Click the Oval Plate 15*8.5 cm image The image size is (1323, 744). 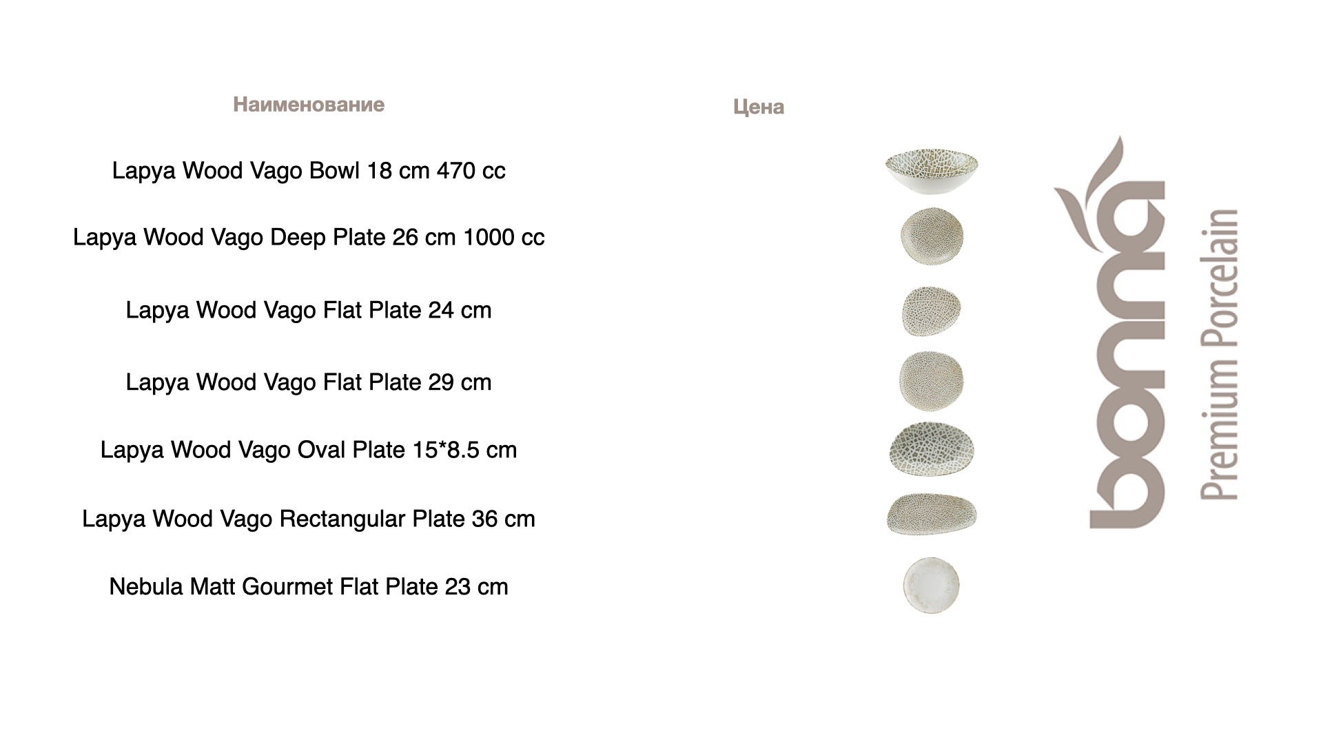932,449
